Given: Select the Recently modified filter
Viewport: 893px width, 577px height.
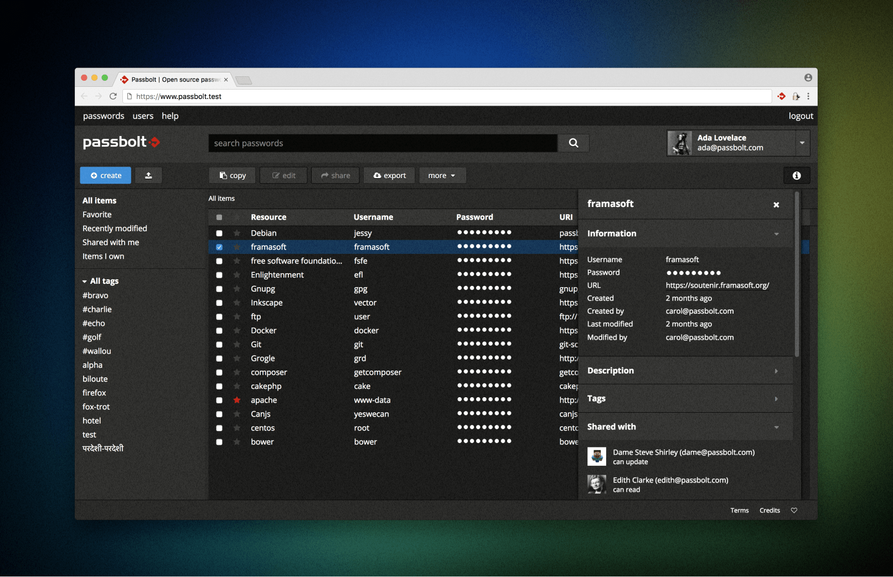Looking at the screenshot, I should 115,228.
